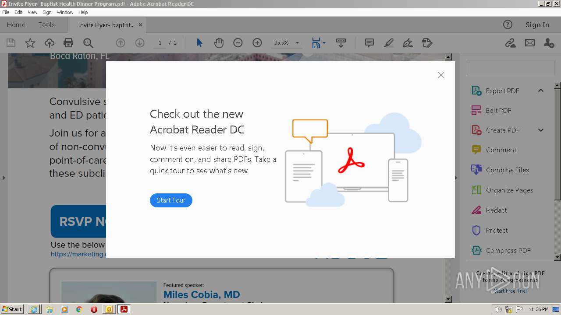Click the document vertical scrollbar down arrow
The image size is (561, 315).
coord(448,299)
